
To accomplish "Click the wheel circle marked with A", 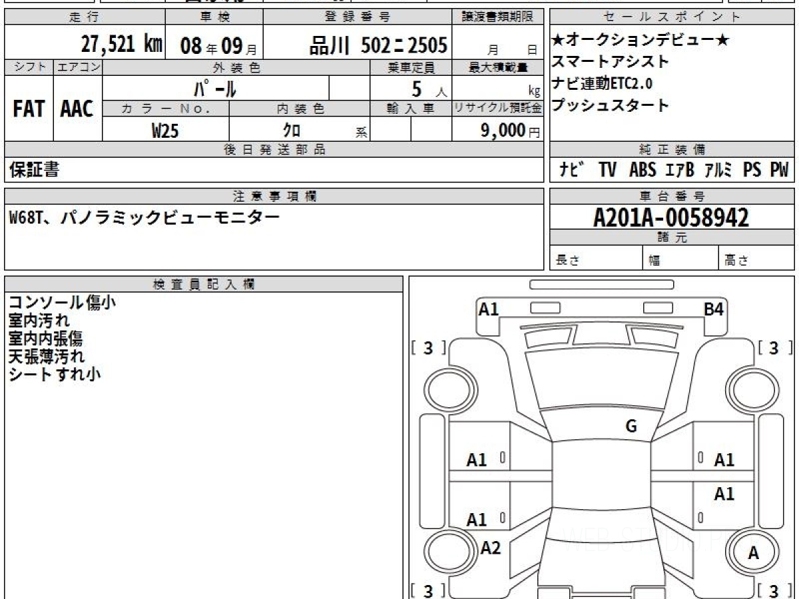I will click(x=753, y=552).
